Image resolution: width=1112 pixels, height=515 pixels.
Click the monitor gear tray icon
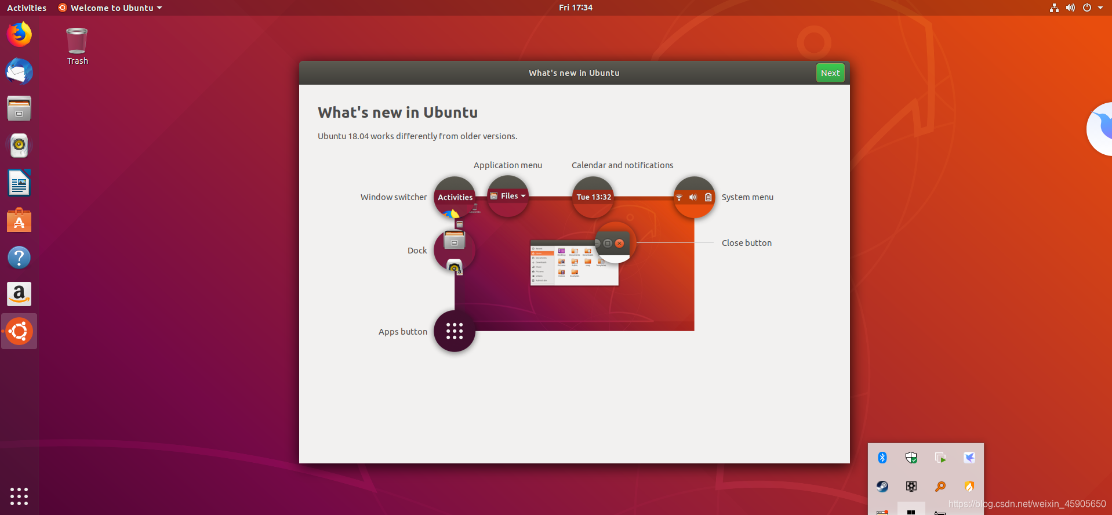(x=911, y=486)
